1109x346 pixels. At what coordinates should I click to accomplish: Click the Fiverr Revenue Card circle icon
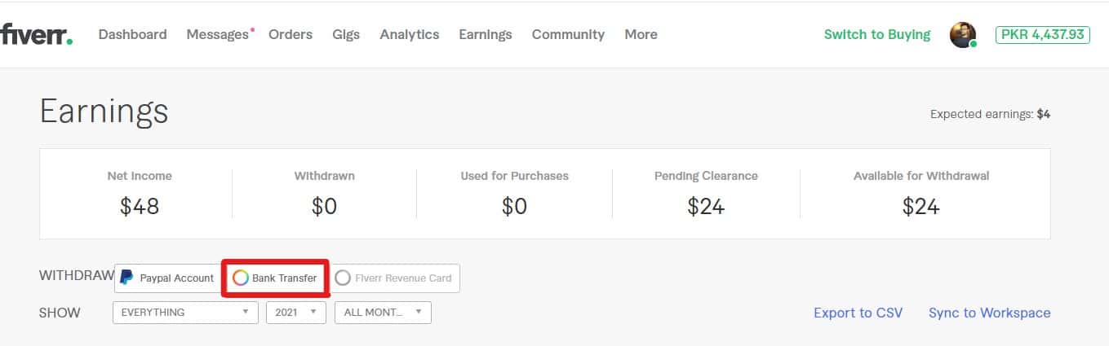coord(343,278)
